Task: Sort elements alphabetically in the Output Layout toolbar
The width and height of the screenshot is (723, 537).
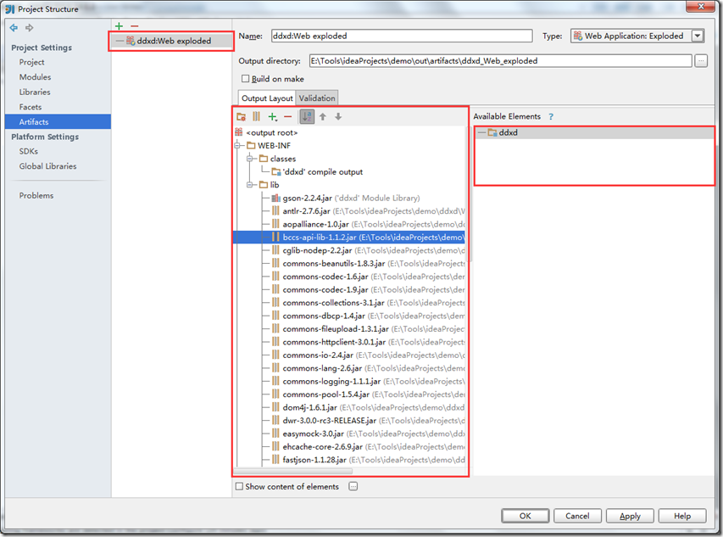Action: click(306, 116)
